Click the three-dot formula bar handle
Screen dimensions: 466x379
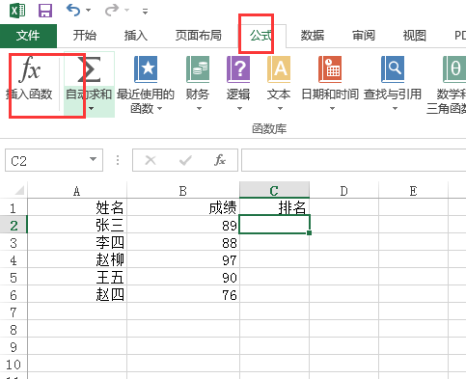[118, 160]
